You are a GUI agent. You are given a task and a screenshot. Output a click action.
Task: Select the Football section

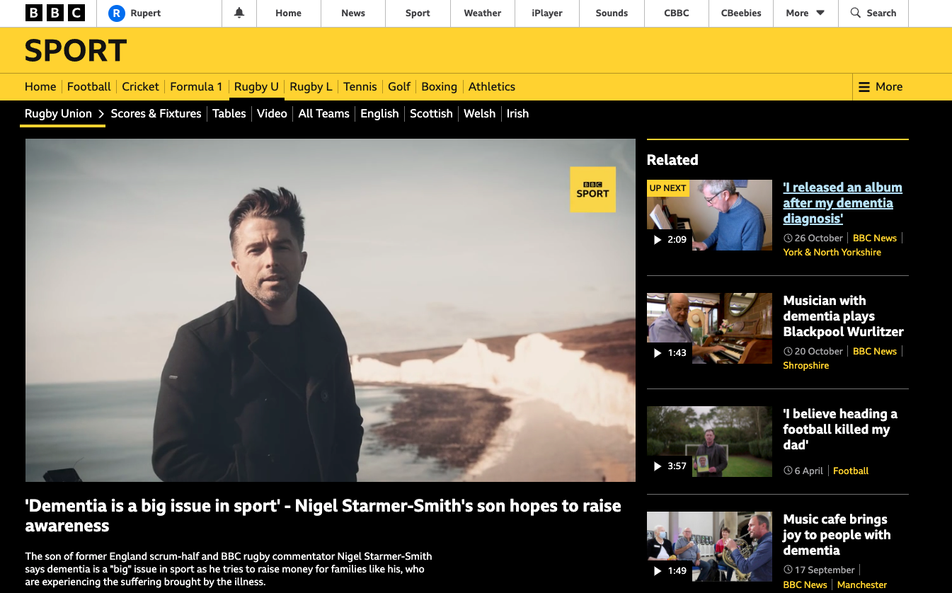89,87
